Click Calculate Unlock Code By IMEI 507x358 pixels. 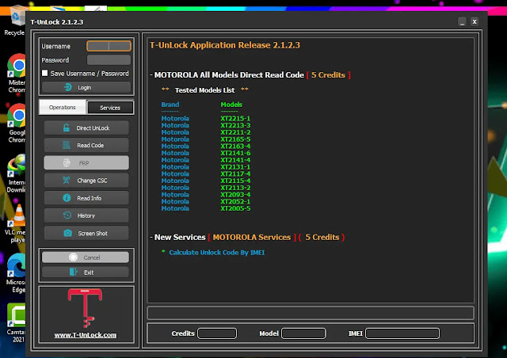216,253
